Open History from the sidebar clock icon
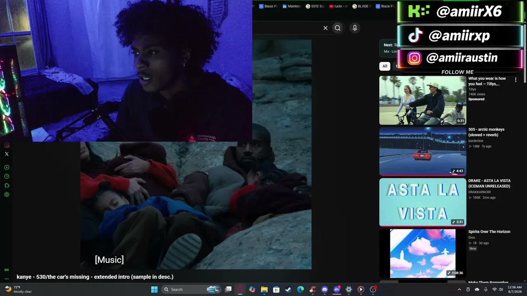The image size is (527, 296). (7, 176)
